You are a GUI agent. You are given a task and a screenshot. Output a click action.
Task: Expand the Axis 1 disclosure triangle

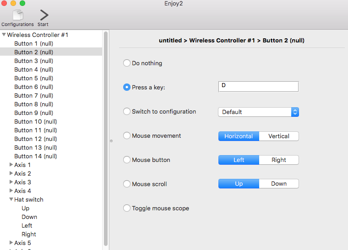[x=11, y=165]
